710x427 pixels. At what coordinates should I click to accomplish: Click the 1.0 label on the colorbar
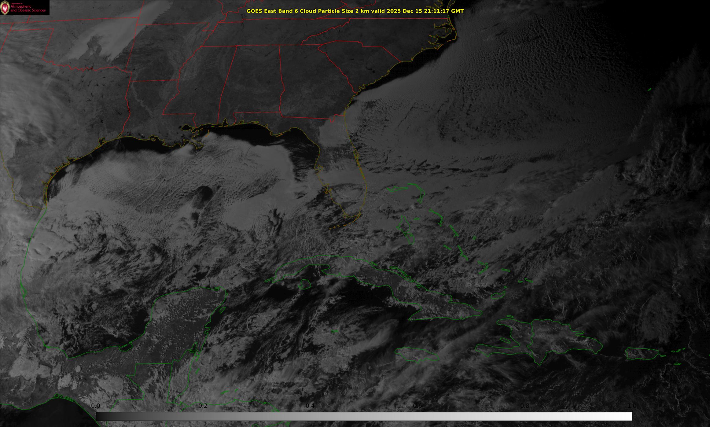[x=632, y=406]
